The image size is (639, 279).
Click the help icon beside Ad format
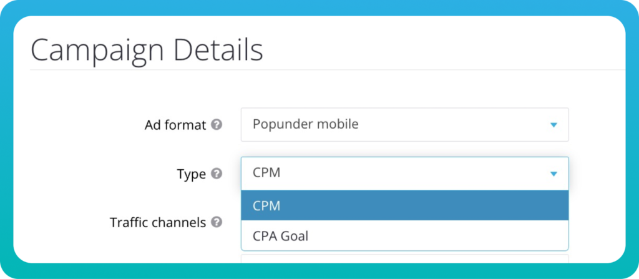(x=217, y=125)
